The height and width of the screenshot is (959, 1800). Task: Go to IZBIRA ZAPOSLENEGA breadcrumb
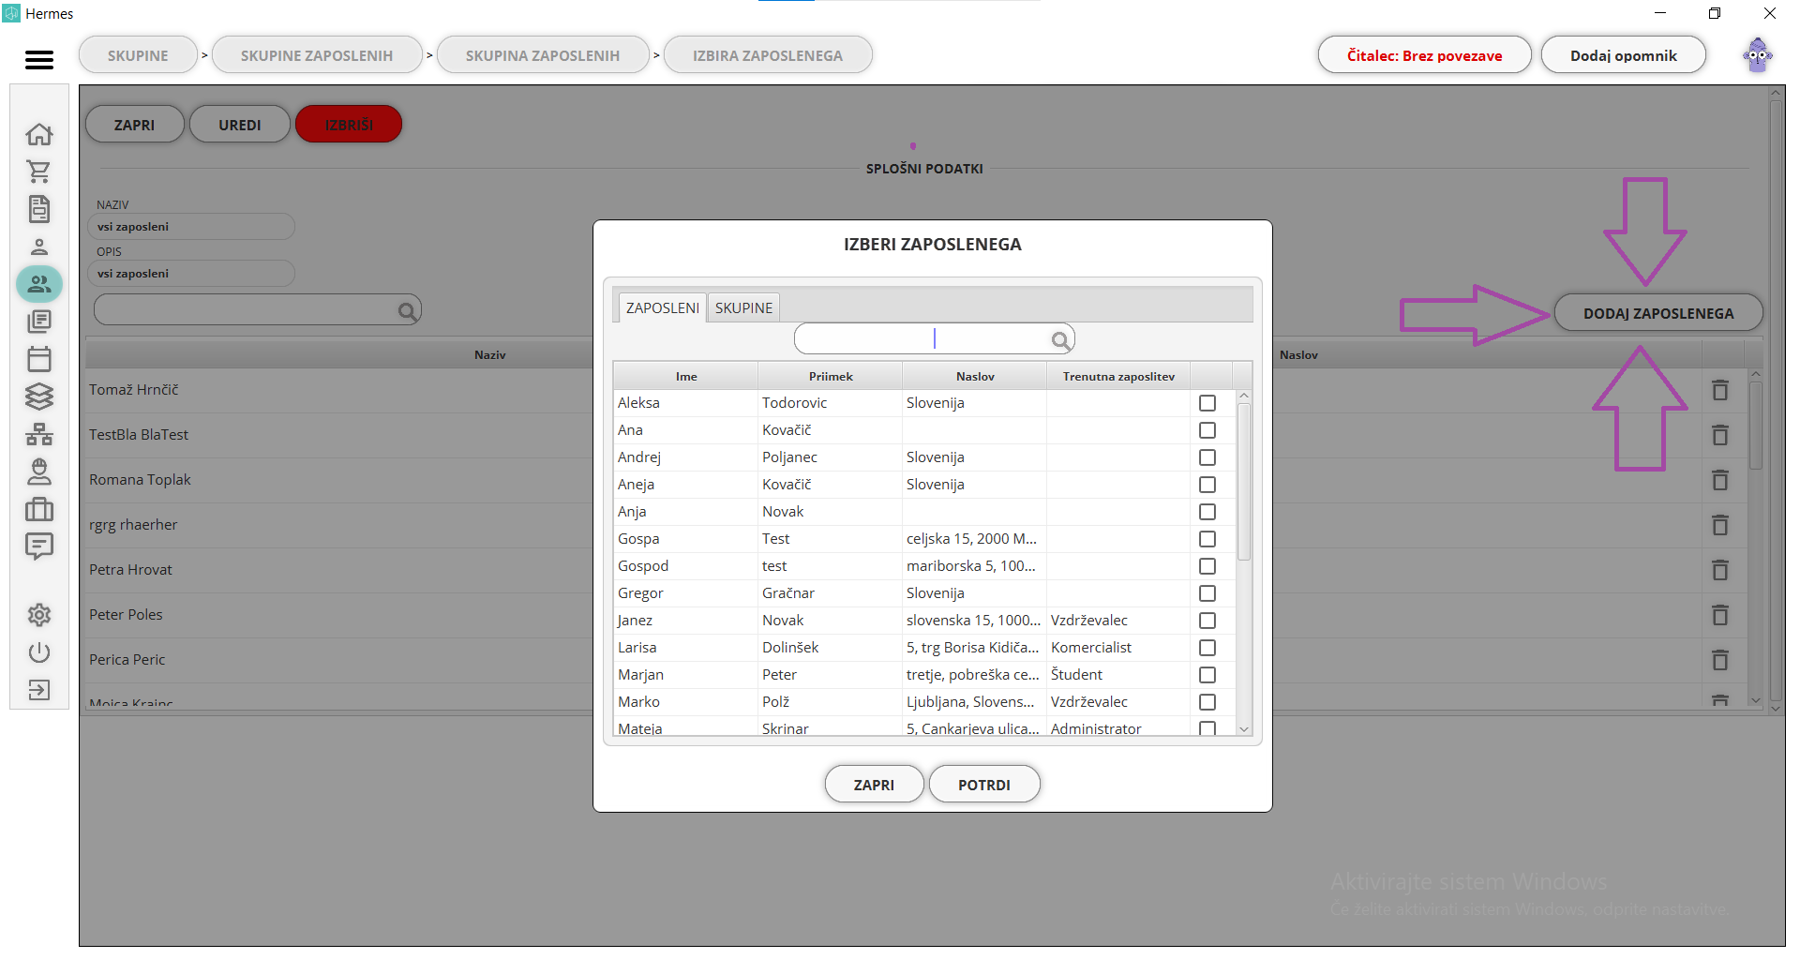[x=768, y=55]
